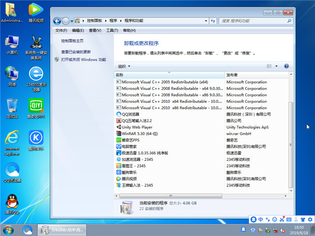Launch Internet Explorer from desktop
315x236 pixels.
pyautogui.click(x=12, y=143)
